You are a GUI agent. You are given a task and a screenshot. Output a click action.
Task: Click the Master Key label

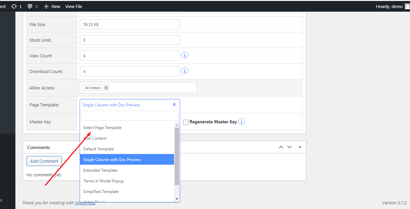click(x=40, y=122)
